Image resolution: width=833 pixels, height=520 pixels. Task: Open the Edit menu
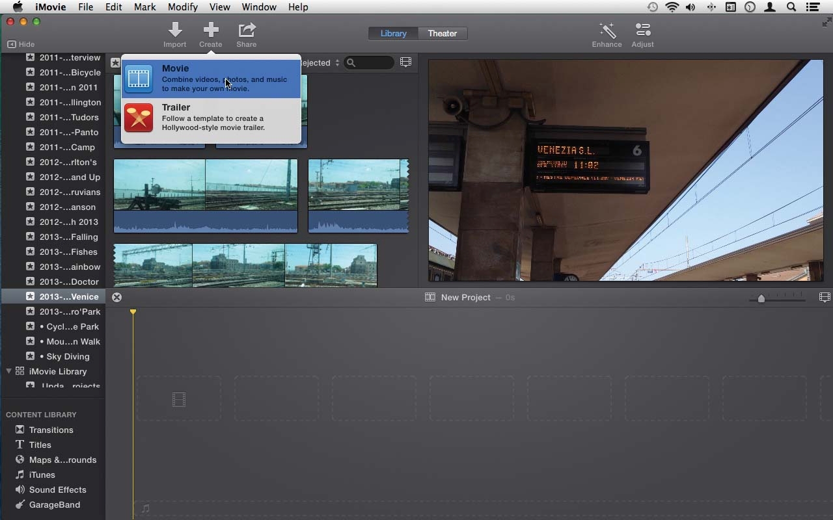(x=113, y=7)
